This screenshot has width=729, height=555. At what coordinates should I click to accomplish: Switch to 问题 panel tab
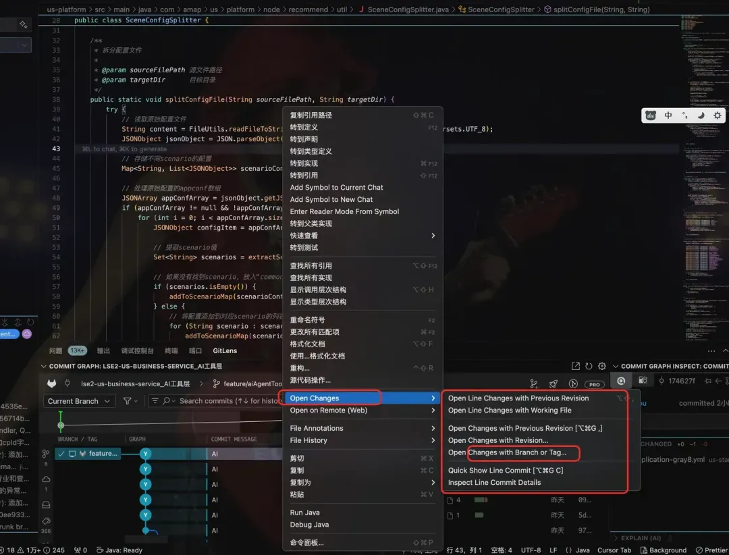tap(55, 350)
